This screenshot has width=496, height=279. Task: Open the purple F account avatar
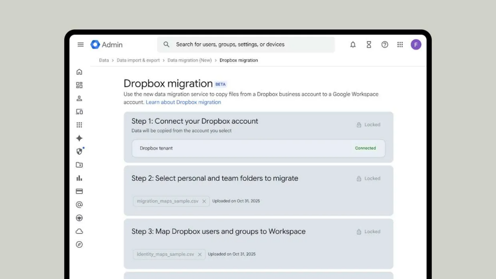point(416,45)
